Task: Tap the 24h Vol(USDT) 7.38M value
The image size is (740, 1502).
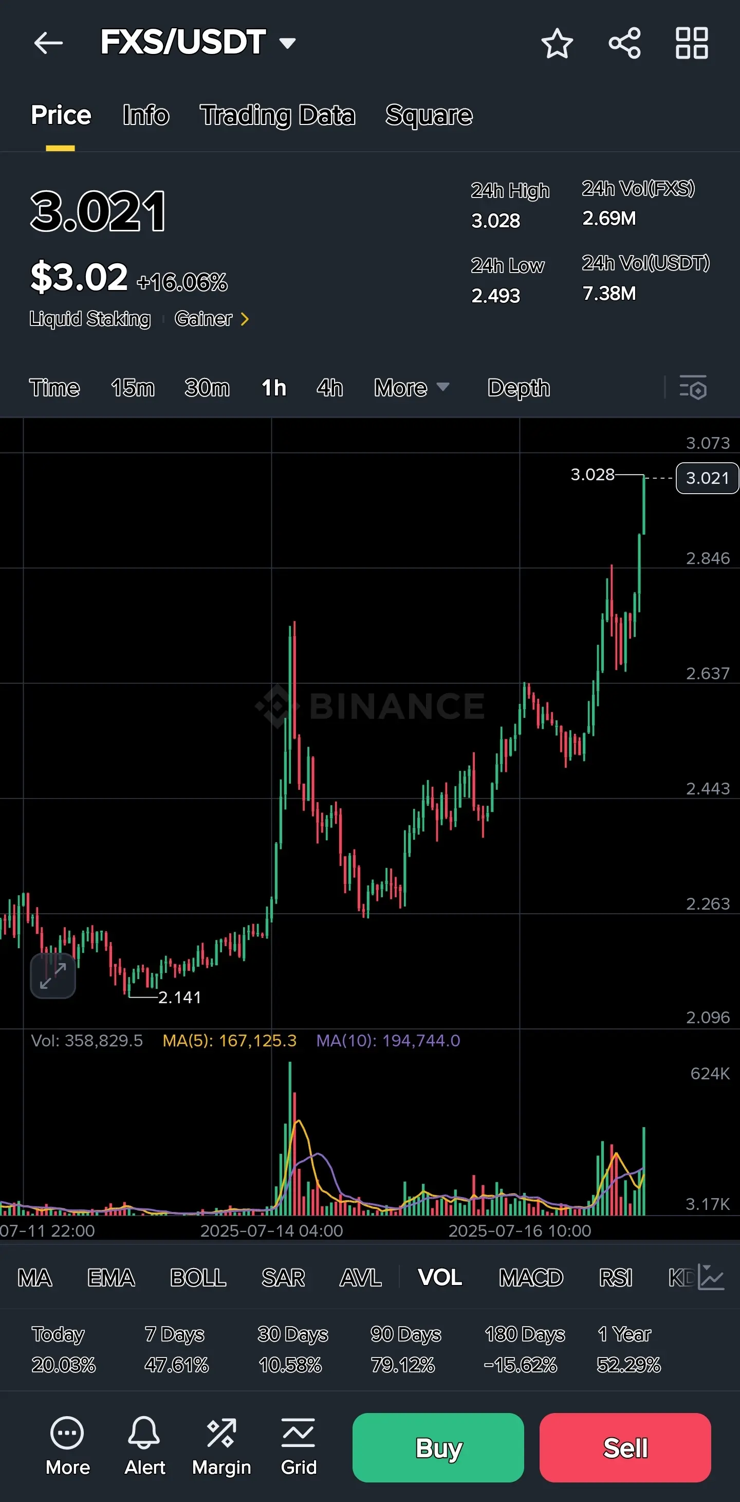Action: (x=609, y=293)
